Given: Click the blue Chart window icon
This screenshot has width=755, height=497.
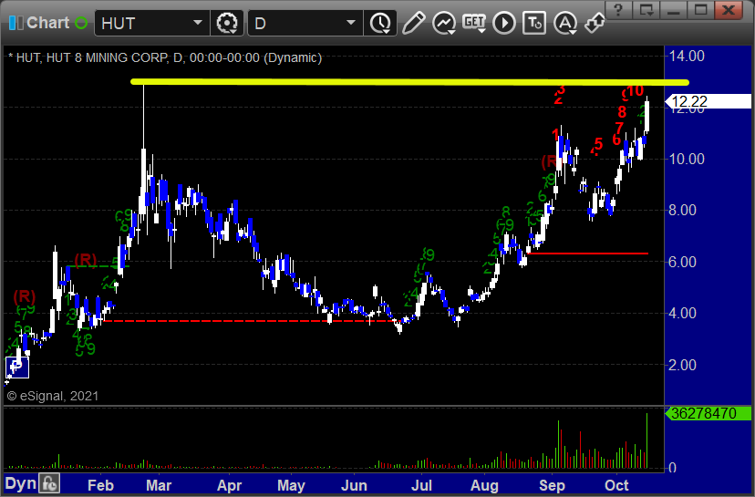Looking at the screenshot, I should pos(16,23).
